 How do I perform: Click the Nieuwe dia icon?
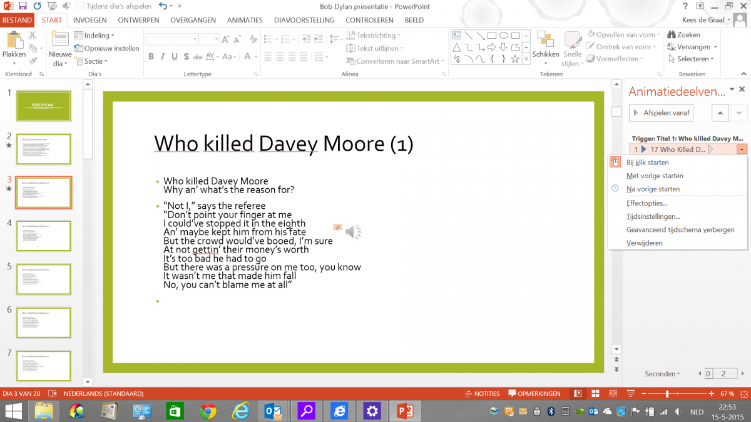[60, 41]
